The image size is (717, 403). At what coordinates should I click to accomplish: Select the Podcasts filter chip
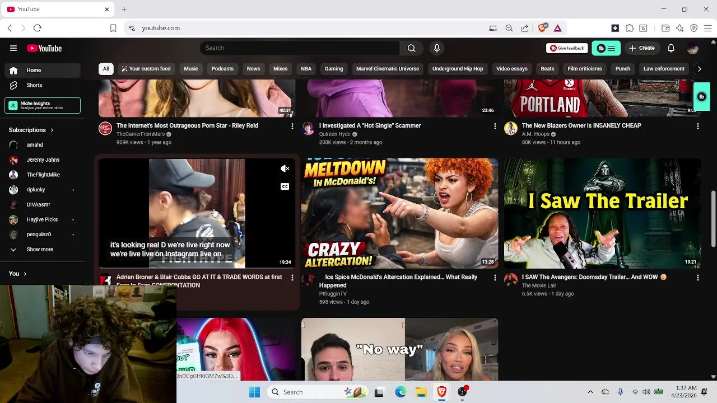pos(222,69)
